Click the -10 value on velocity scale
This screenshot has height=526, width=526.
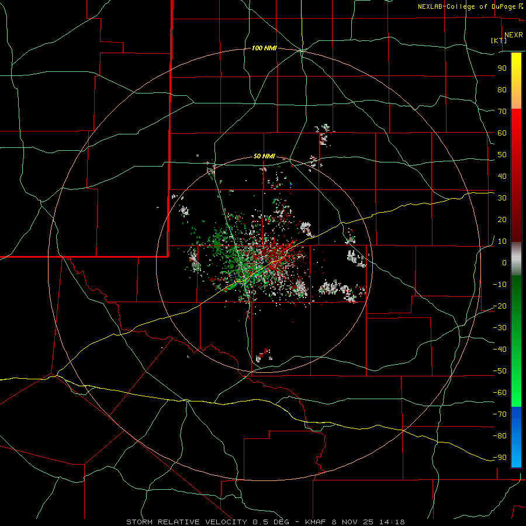coord(500,285)
